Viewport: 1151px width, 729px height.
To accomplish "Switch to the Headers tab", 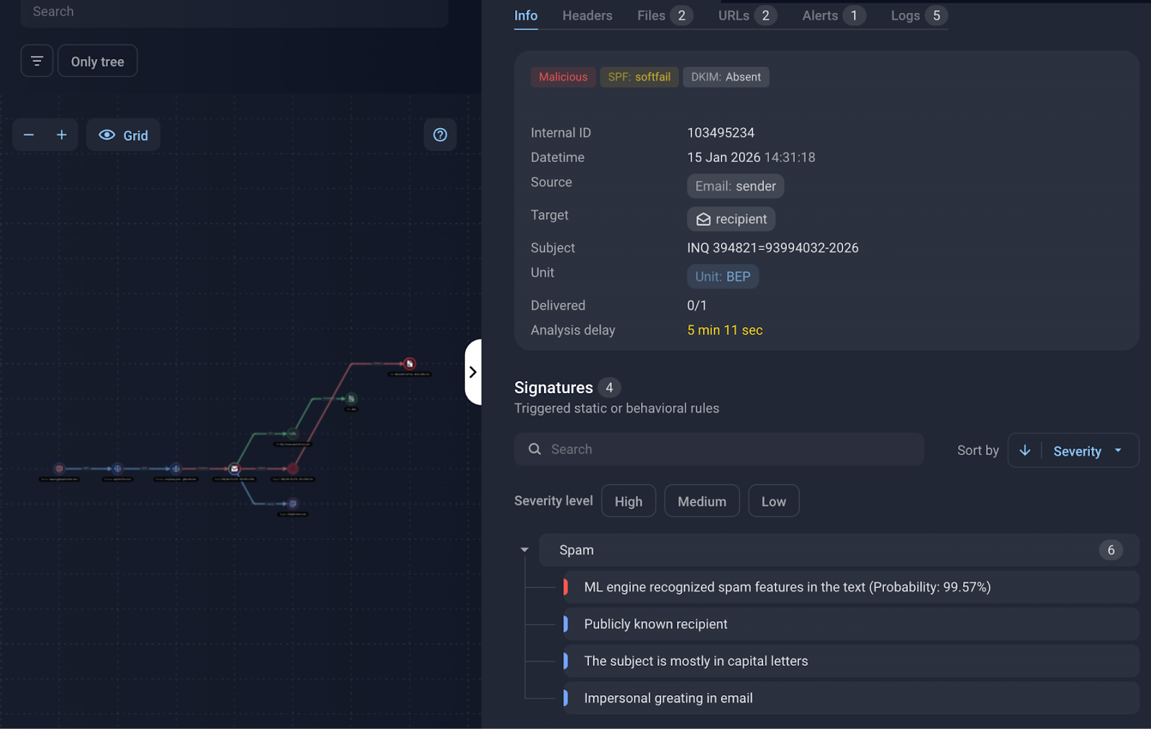I will (586, 15).
